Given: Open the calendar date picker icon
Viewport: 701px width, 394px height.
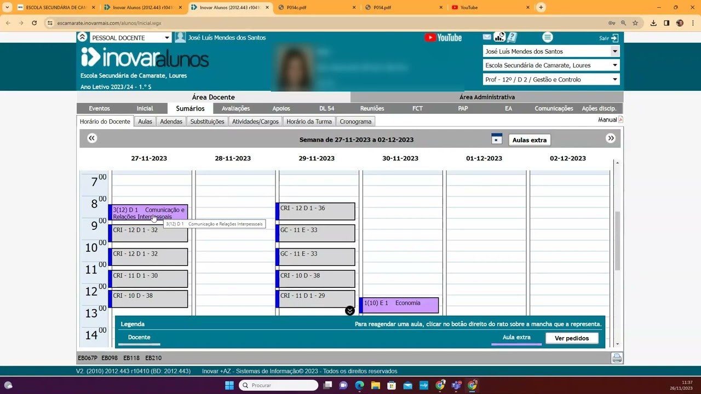Looking at the screenshot, I should [x=496, y=139].
